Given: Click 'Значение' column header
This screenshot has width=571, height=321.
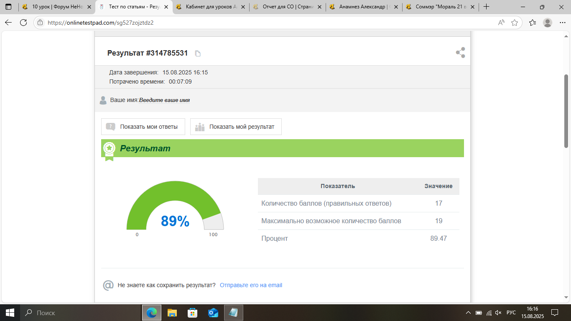Looking at the screenshot, I should pos(438,186).
